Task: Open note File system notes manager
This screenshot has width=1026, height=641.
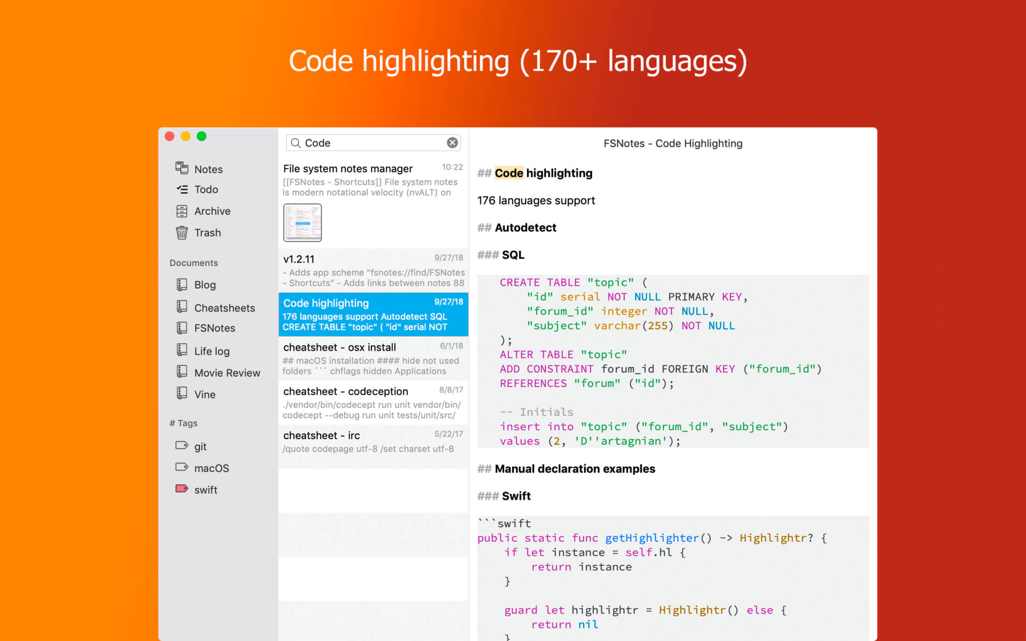Action: pyautogui.click(x=348, y=168)
